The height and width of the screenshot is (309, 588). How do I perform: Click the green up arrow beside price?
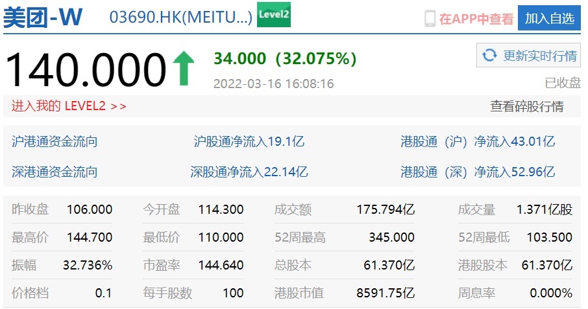point(184,69)
